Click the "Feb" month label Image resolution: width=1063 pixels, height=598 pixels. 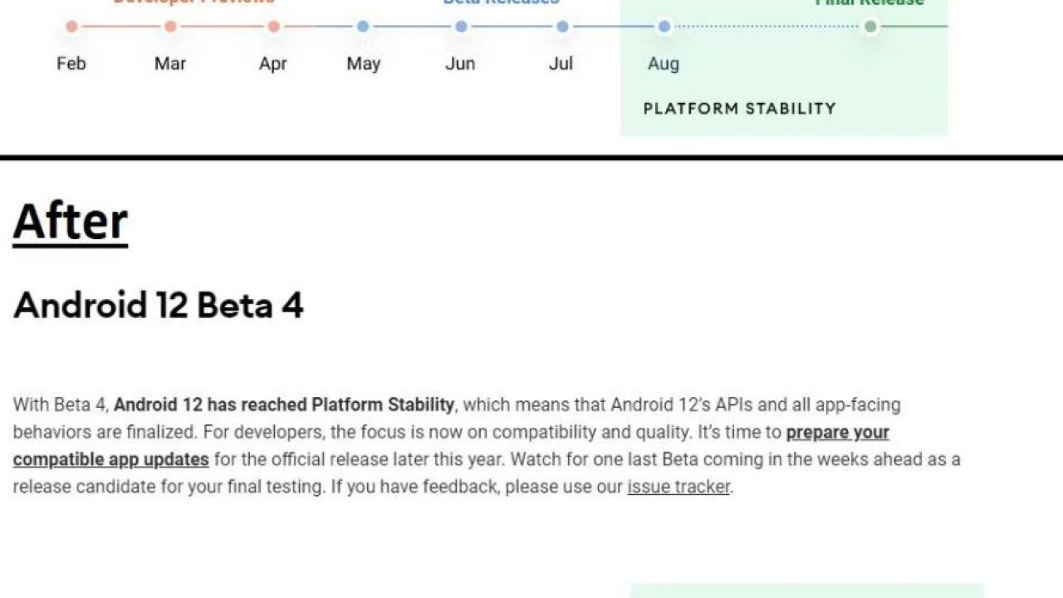click(71, 64)
